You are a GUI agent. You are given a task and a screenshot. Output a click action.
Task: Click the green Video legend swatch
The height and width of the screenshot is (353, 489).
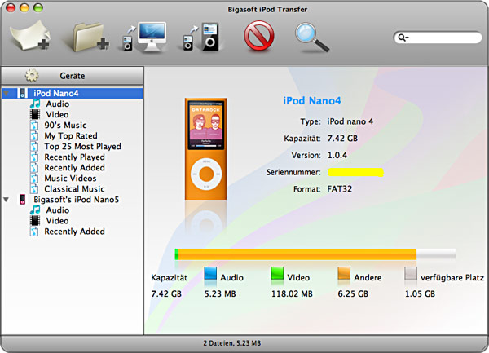click(x=277, y=273)
